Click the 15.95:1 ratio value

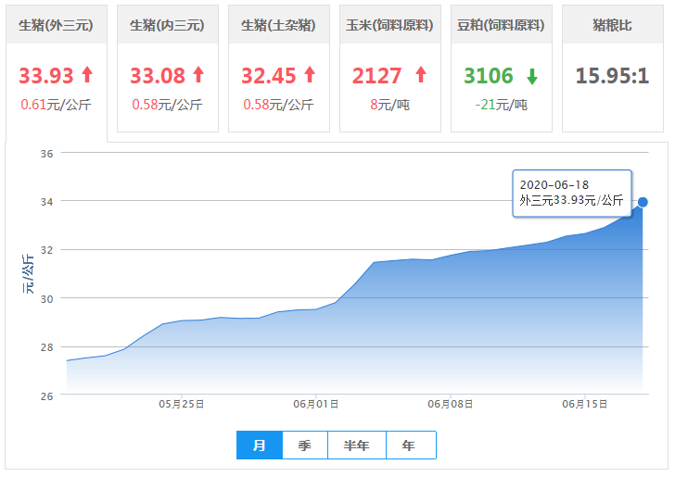click(x=612, y=76)
